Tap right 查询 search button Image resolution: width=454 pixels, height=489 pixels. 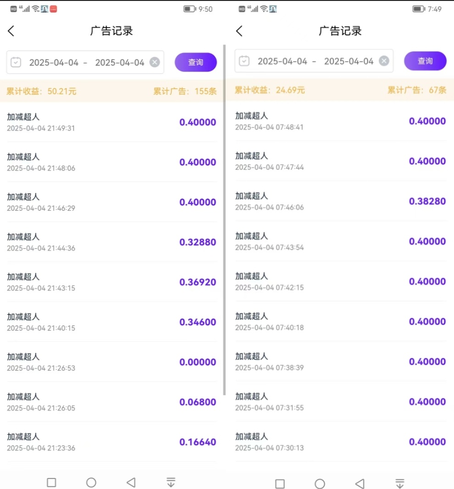425,61
